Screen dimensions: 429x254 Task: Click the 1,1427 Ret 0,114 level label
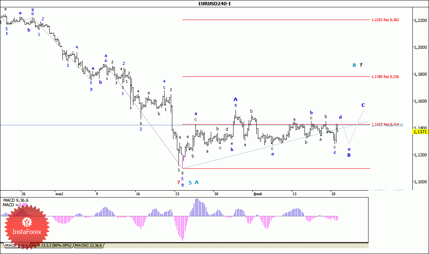click(385, 125)
